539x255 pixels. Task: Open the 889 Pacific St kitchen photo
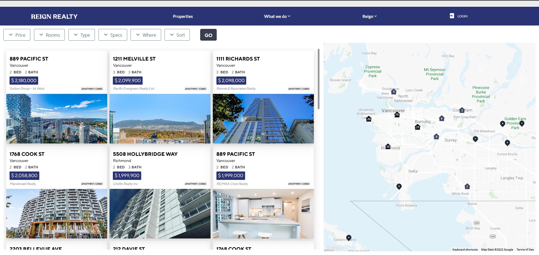pos(263,214)
